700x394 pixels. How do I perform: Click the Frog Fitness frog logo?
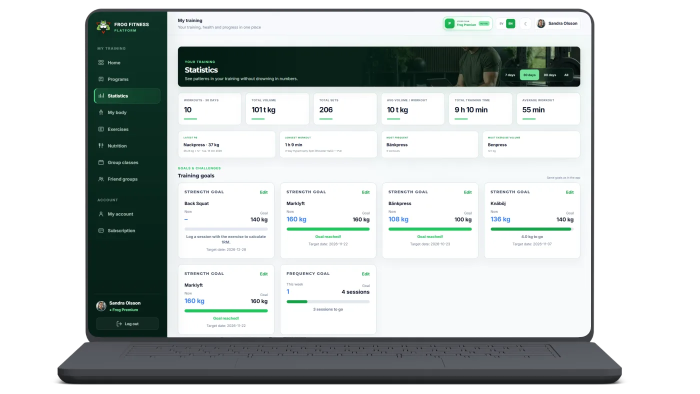point(103,27)
